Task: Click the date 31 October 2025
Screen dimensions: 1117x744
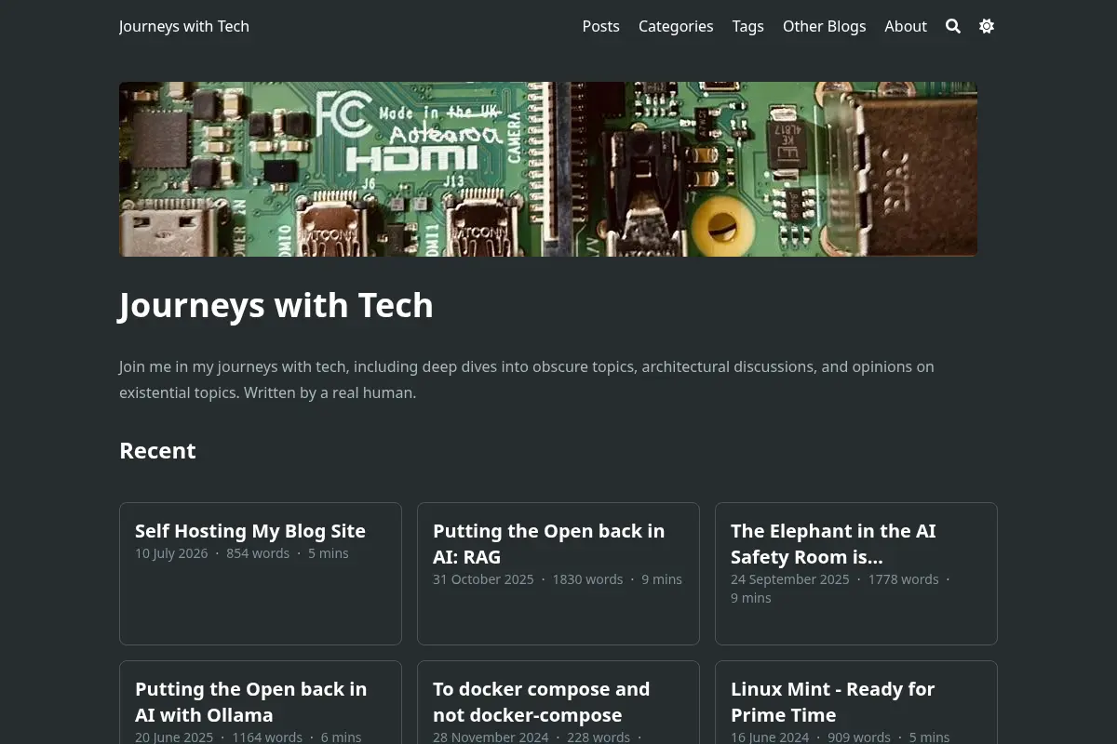Action: 483,579
